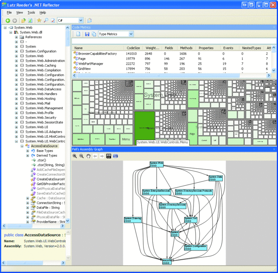This screenshot has width=278, height=273.
Task: Click the Page treemap cell
Action: (x=192, y=134)
